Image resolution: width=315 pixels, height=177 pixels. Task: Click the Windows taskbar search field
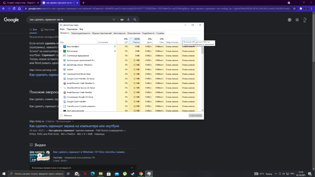tap(36, 174)
